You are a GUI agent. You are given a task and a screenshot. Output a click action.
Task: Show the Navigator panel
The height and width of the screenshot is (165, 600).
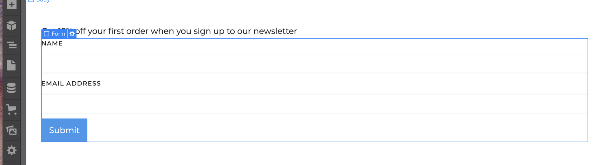coord(11,45)
